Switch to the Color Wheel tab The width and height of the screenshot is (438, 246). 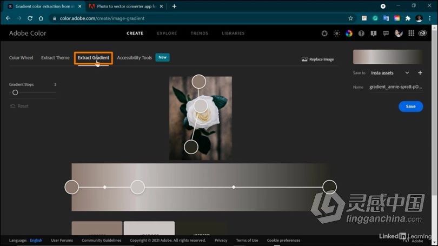coord(21,58)
